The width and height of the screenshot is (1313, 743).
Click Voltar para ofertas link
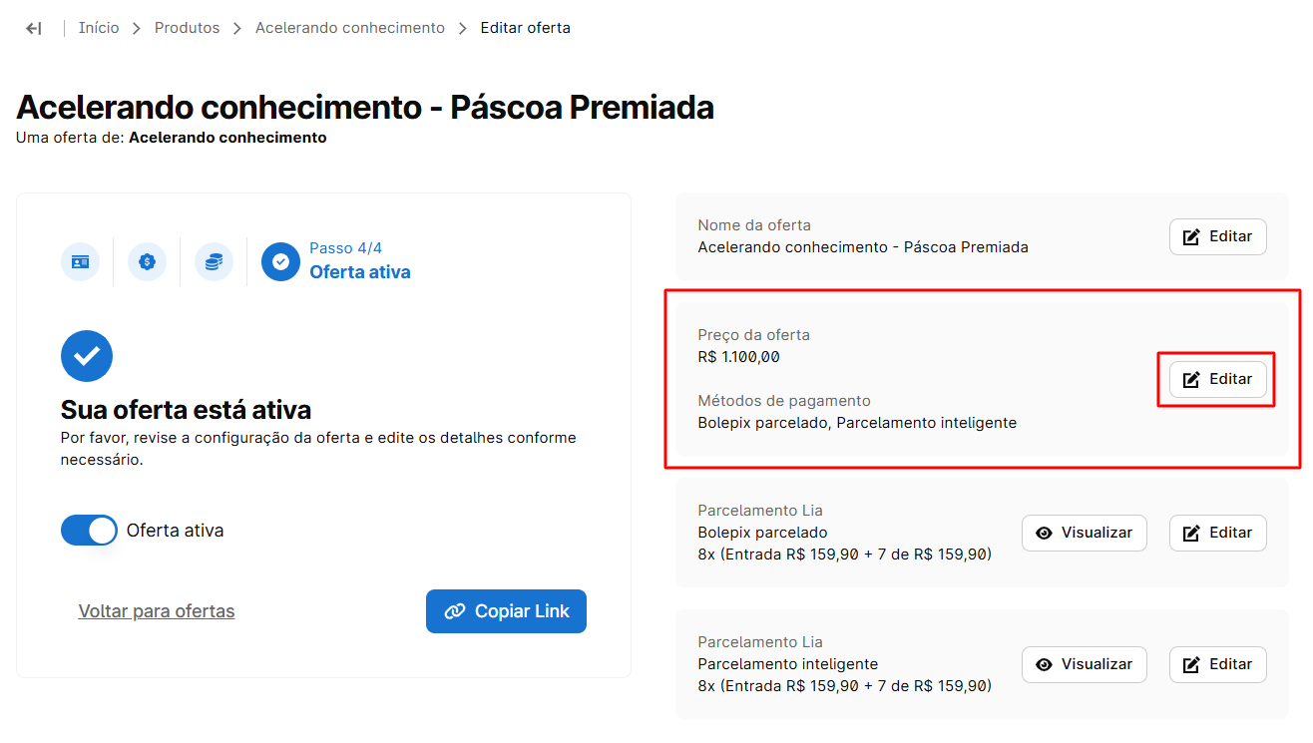[157, 611]
